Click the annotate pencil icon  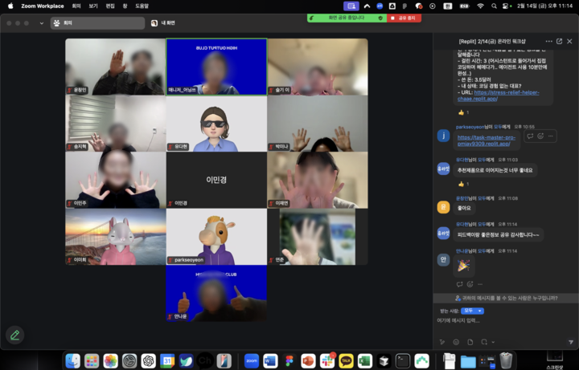click(14, 335)
